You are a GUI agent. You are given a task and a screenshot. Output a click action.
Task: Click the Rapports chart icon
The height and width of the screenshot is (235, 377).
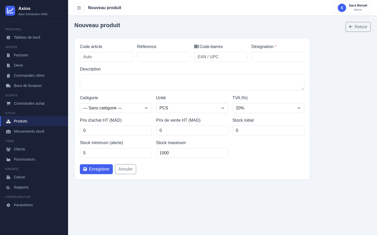(x=8, y=187)
